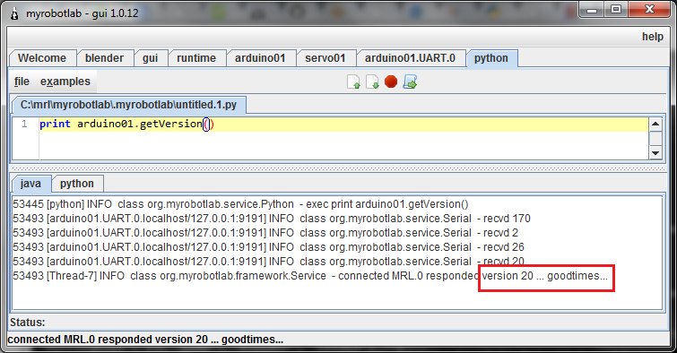Click the bottom status bar message text
Screen dimensions: 677x353
(x=145, y=340)
